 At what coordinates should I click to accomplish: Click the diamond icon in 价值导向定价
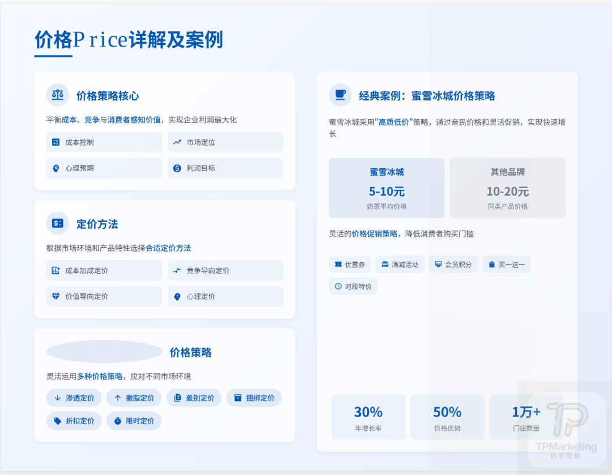(x=56, y=296)
